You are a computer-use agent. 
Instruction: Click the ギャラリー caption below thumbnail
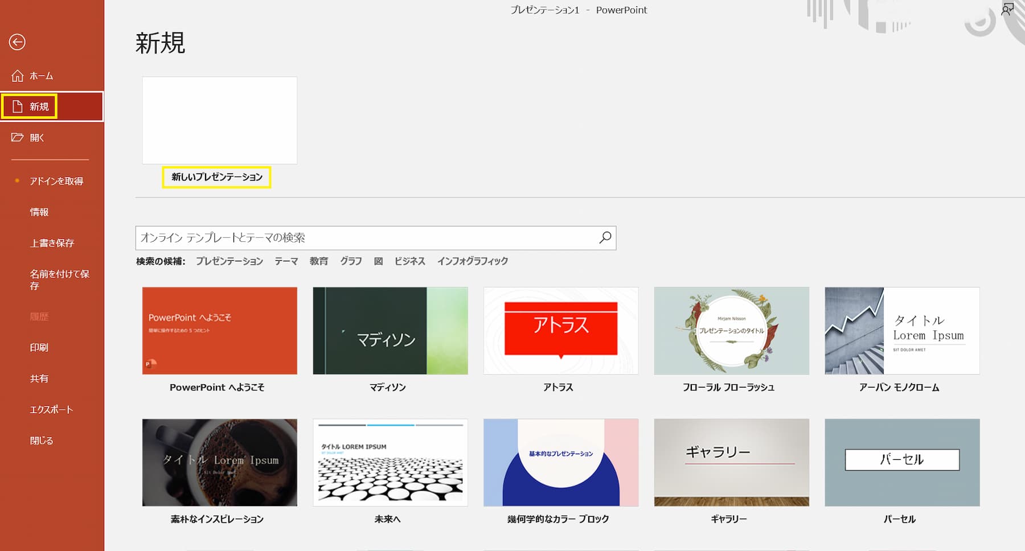(729, 519)
